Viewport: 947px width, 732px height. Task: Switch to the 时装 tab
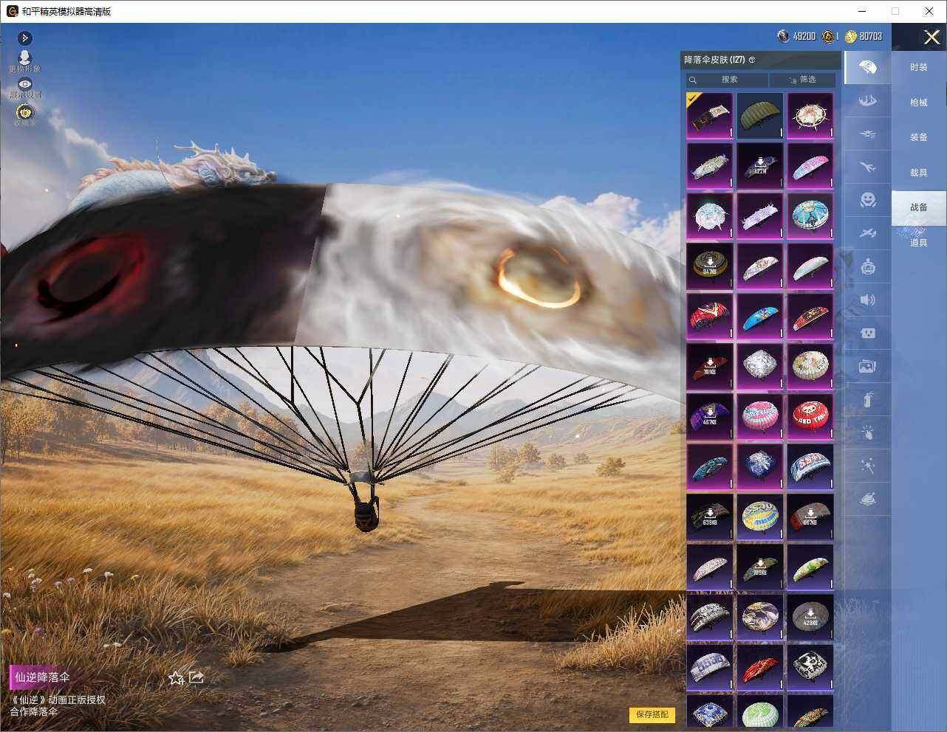coord(918,67)
